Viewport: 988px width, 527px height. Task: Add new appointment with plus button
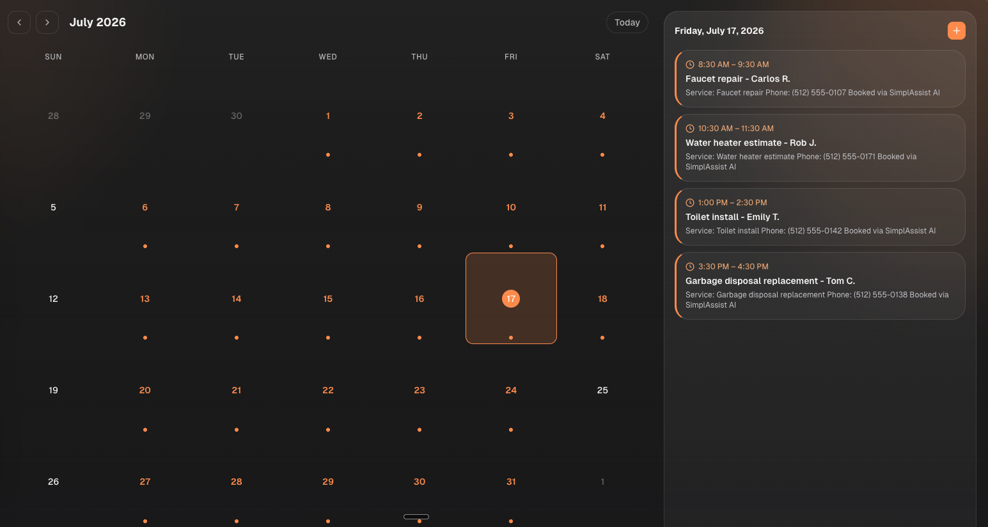956,31
